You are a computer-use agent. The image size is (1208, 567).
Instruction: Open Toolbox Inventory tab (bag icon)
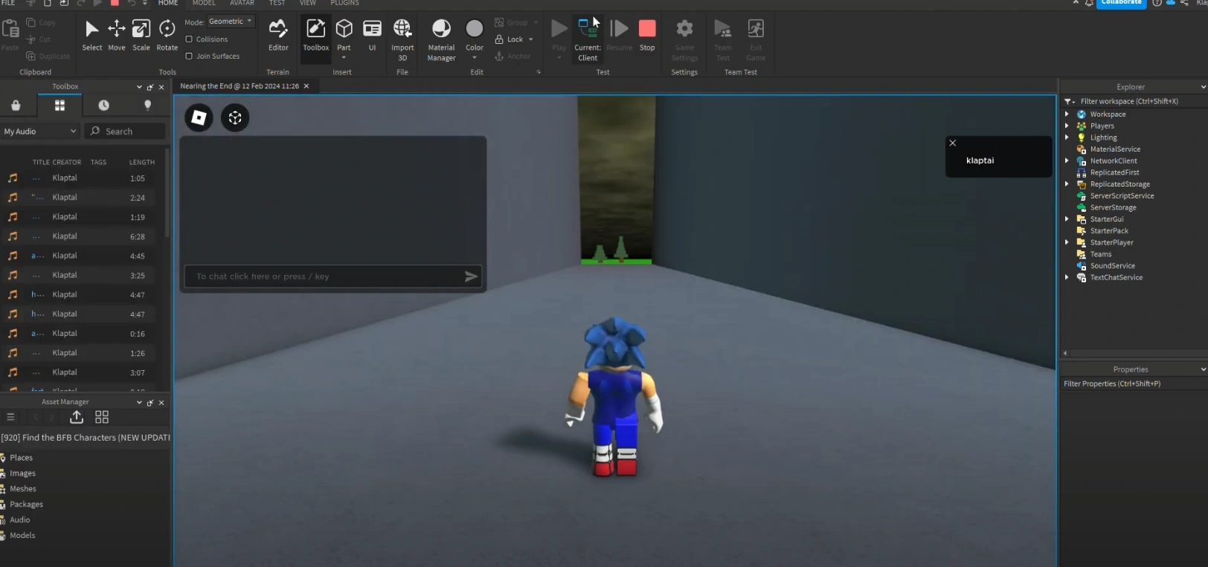[16, 106]
